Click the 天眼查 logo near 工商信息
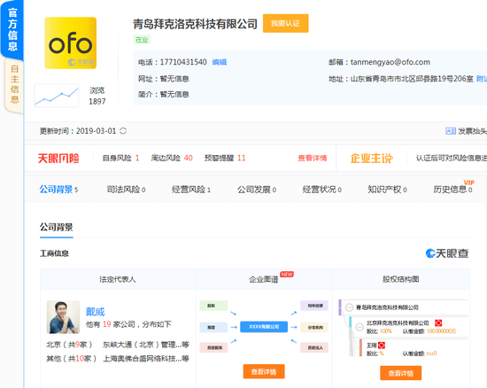The height and width of the screenshot is (388, 487). point(447,253)
